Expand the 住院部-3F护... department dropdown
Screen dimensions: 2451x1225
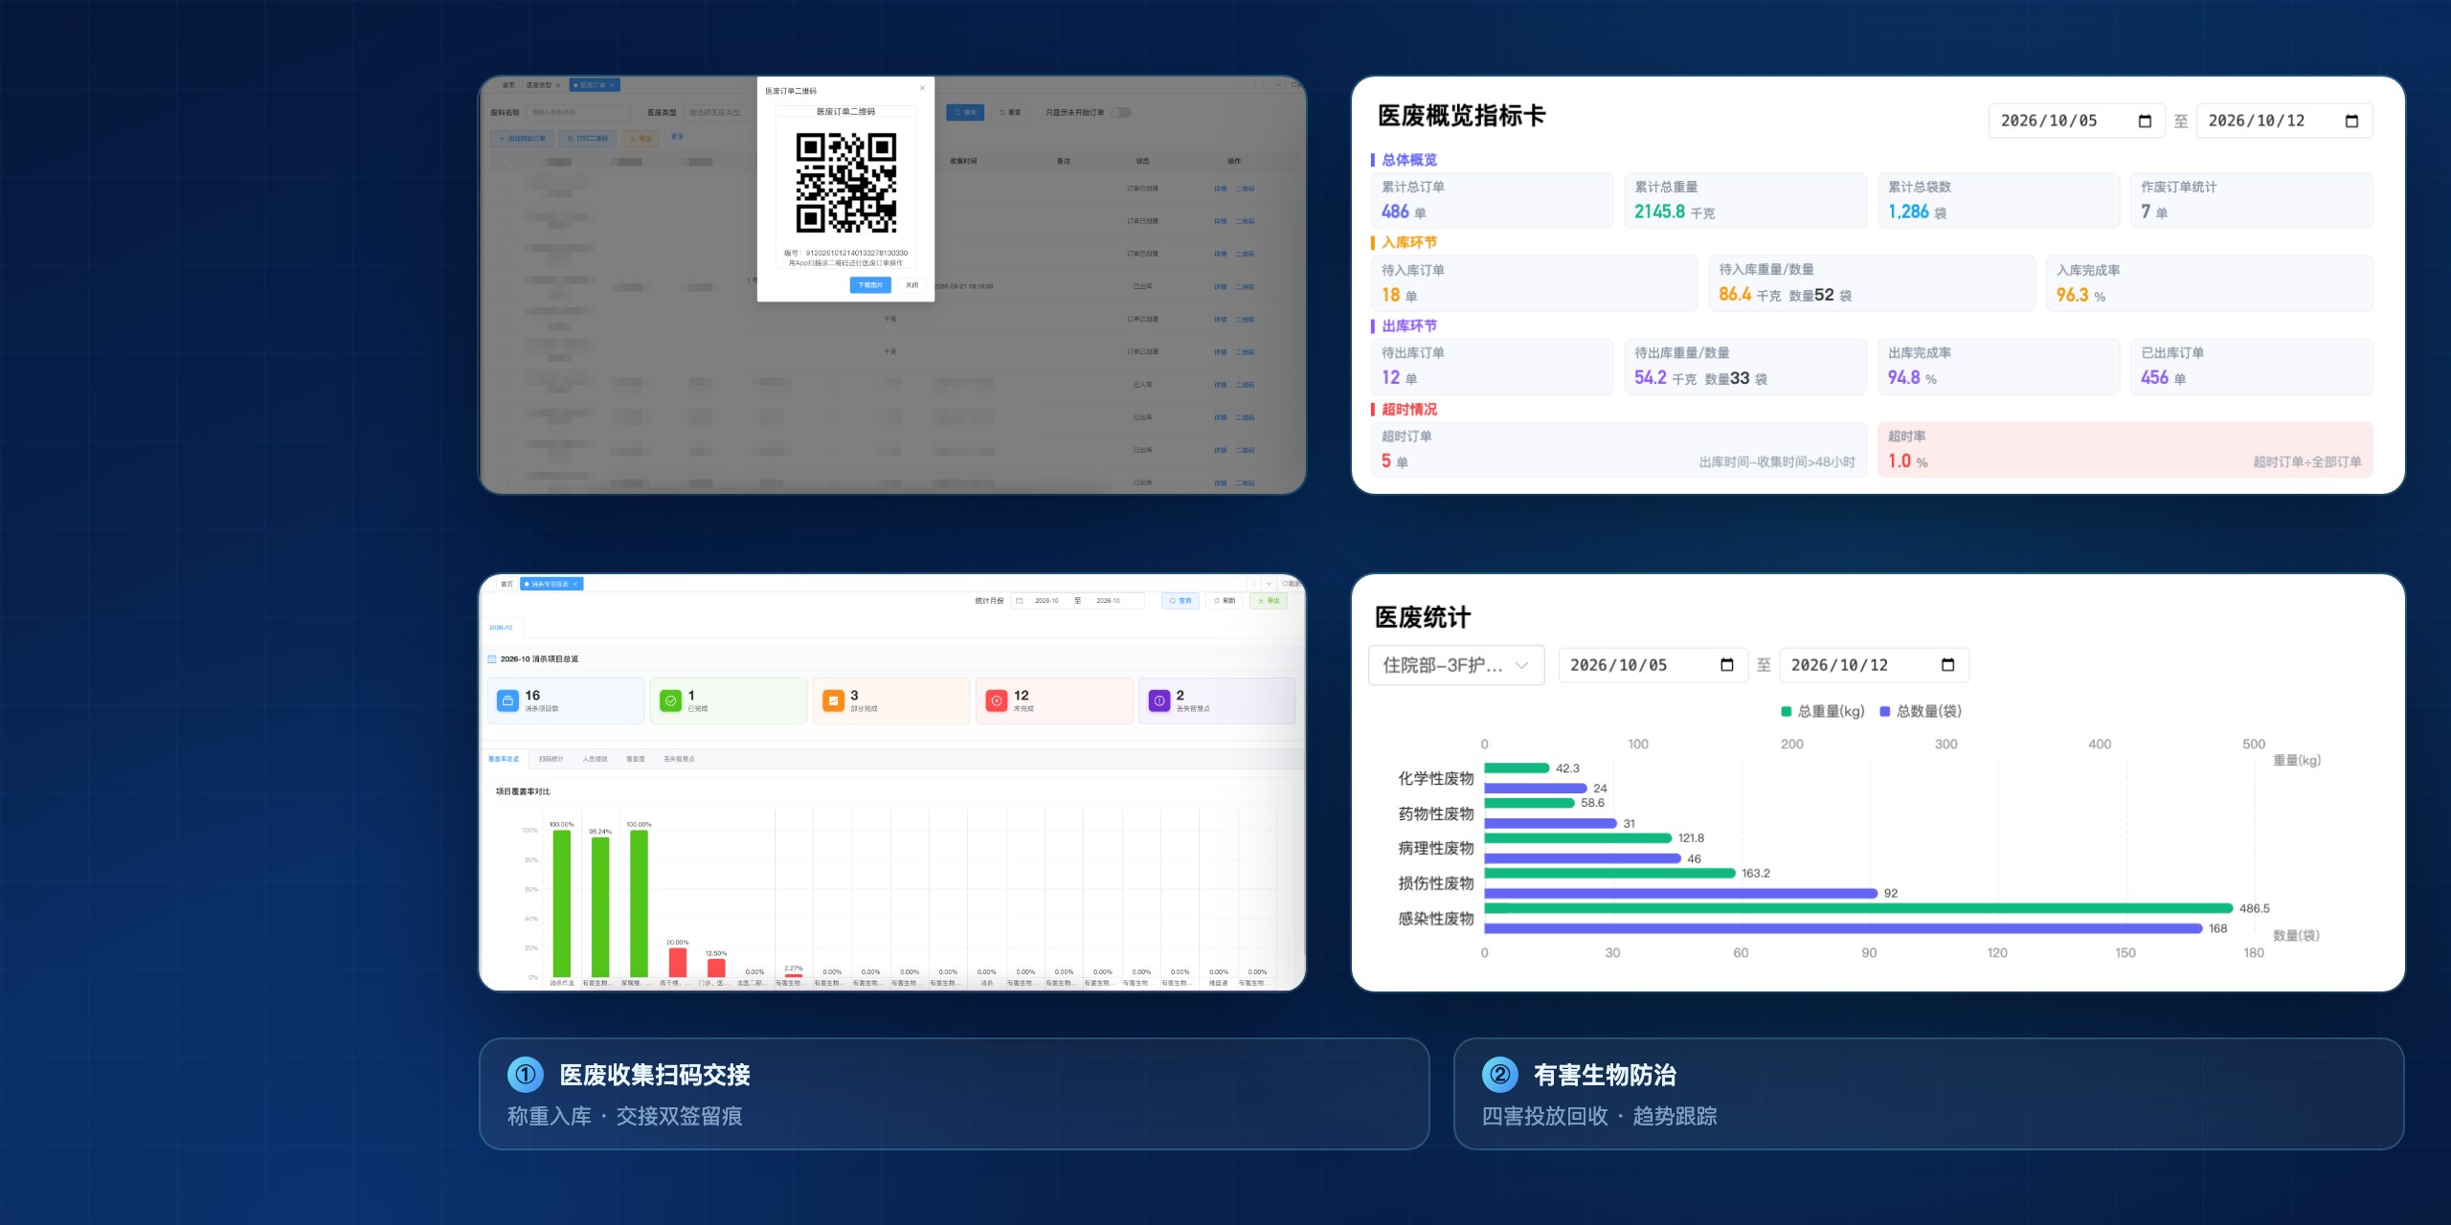[x=1456, y=665]
